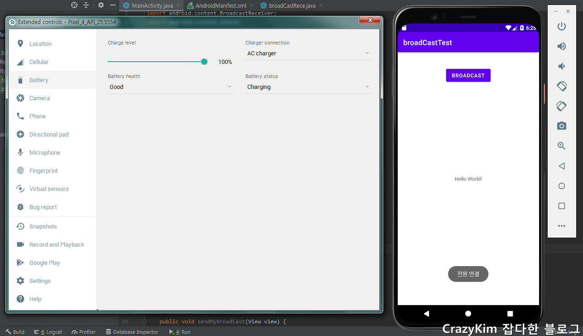
Task: Rotate emulator right
Action: point(562,106)
